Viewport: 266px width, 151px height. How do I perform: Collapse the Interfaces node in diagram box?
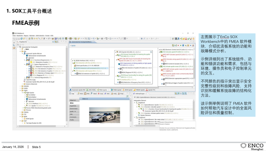(x=72, y=60)
